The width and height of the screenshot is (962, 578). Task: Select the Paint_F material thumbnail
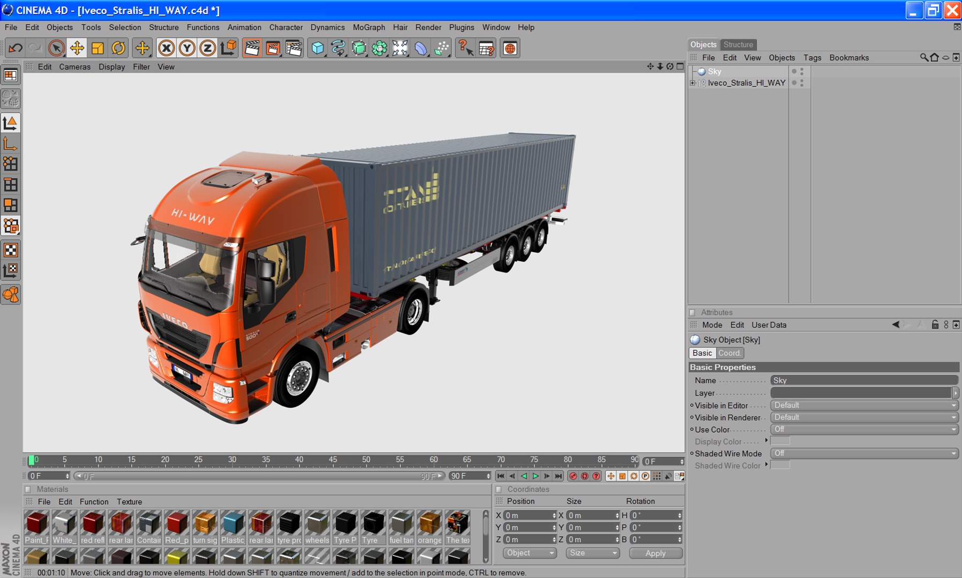(37, 523)
